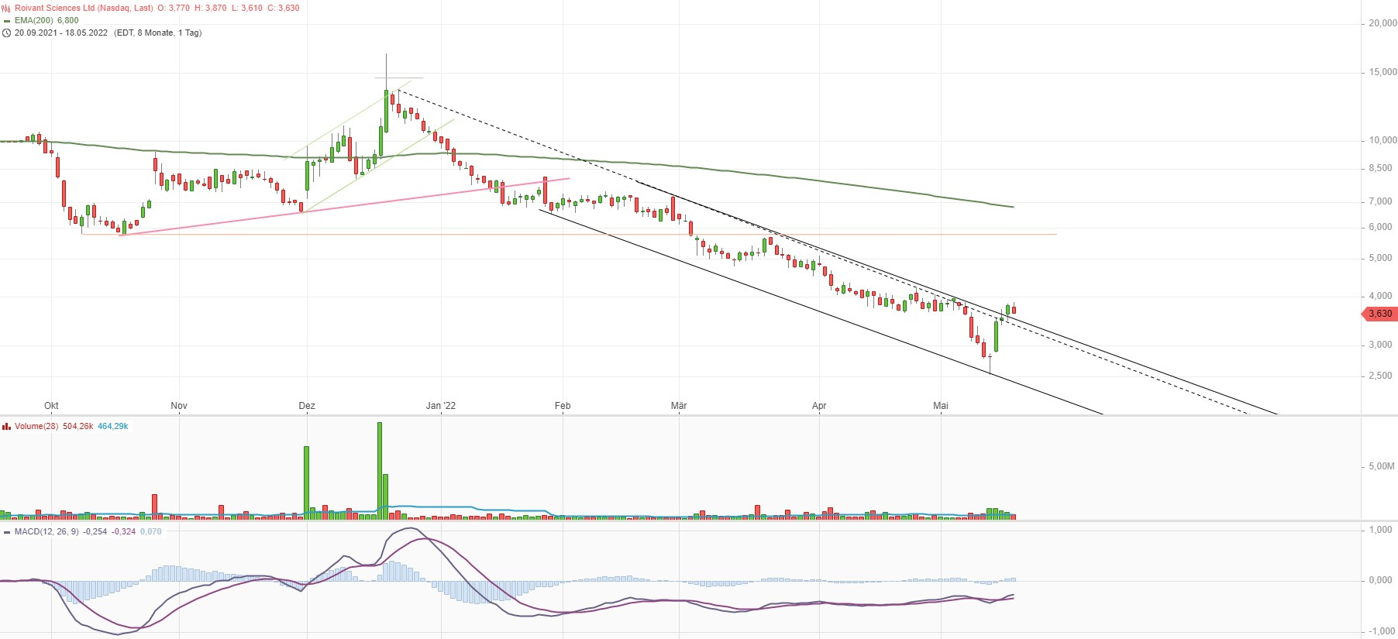Click the Dez label on time axis
Image resolution: width=1398 pixels, height=639 pixels.
pos(307,406)
